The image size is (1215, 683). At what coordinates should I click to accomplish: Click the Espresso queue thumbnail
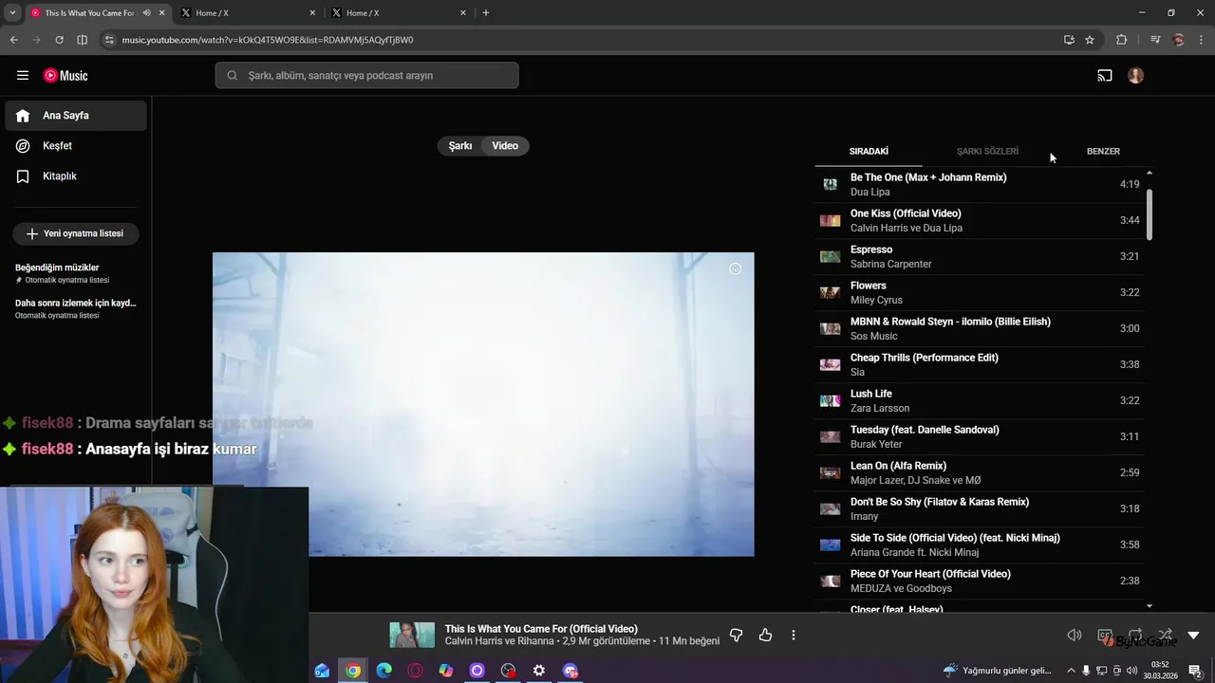tap(831, 256)
